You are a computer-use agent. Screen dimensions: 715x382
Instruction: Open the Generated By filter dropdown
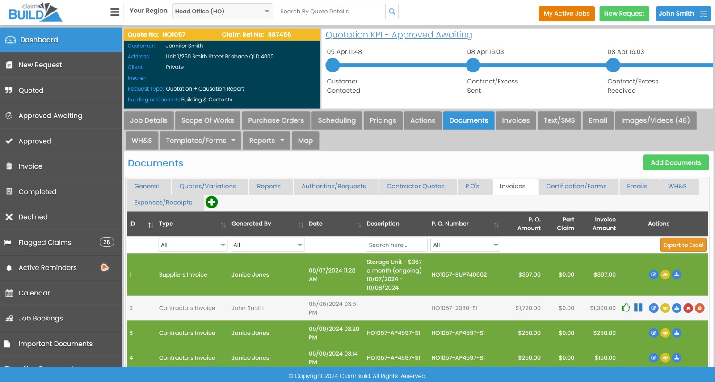267,245
